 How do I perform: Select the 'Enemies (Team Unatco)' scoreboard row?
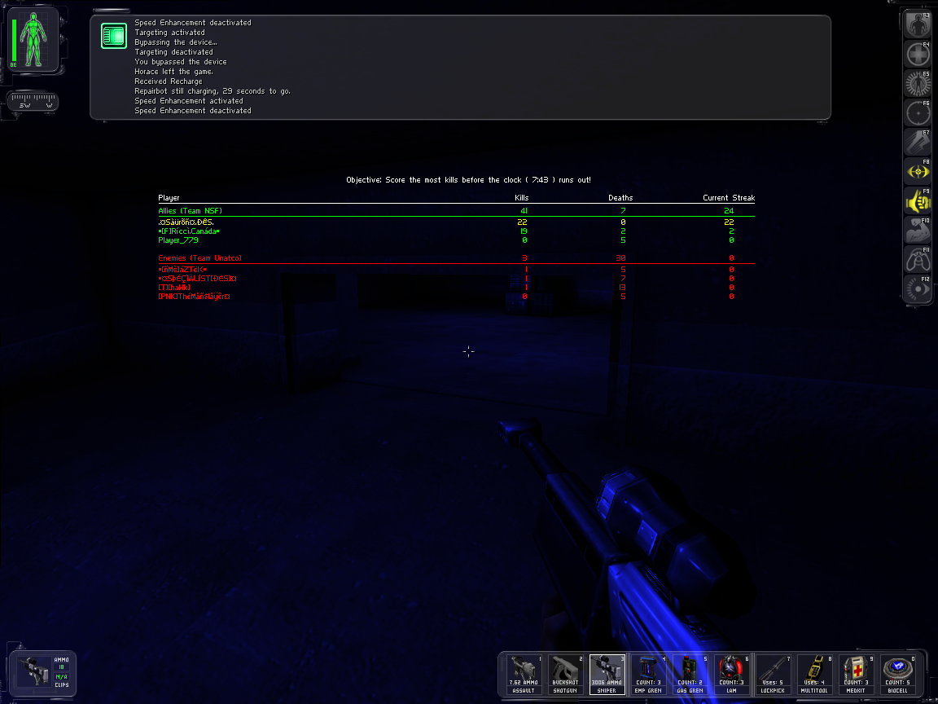pos(457,258)
